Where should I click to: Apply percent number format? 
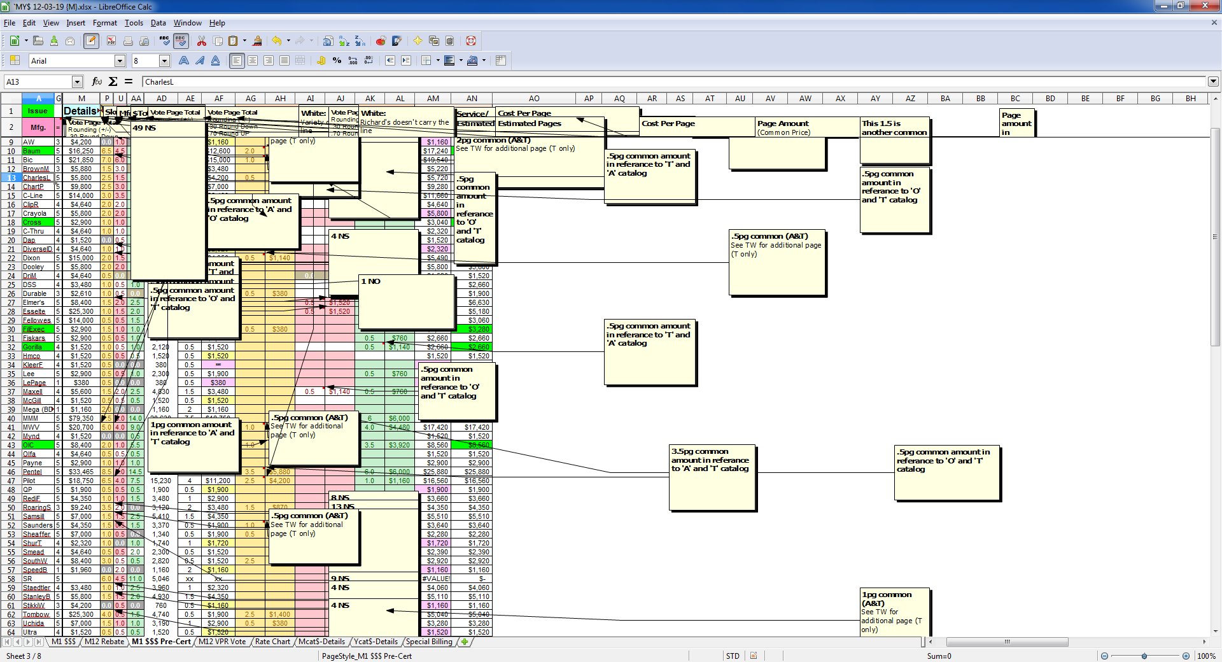337,60
